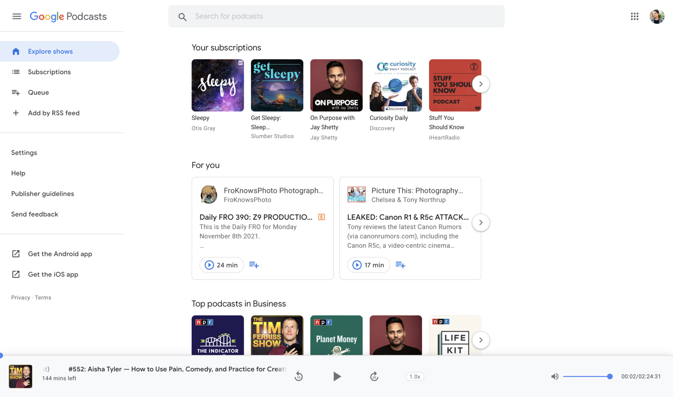The image size is (673, 397).
Task: Play 24 min Daily FRO episode
Action: click(221, 265)
